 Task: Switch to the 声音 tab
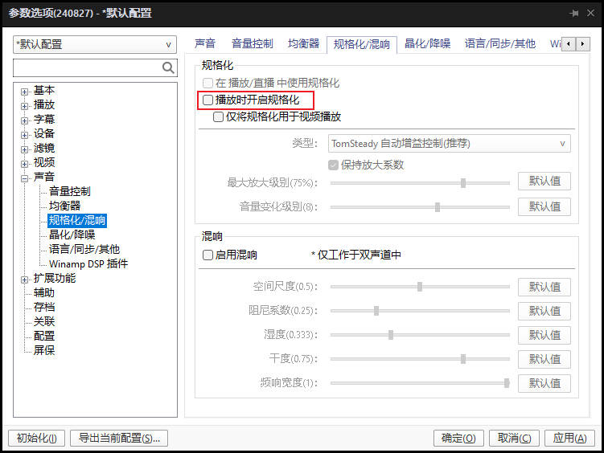pyautogui.click(x=205, y=43)
